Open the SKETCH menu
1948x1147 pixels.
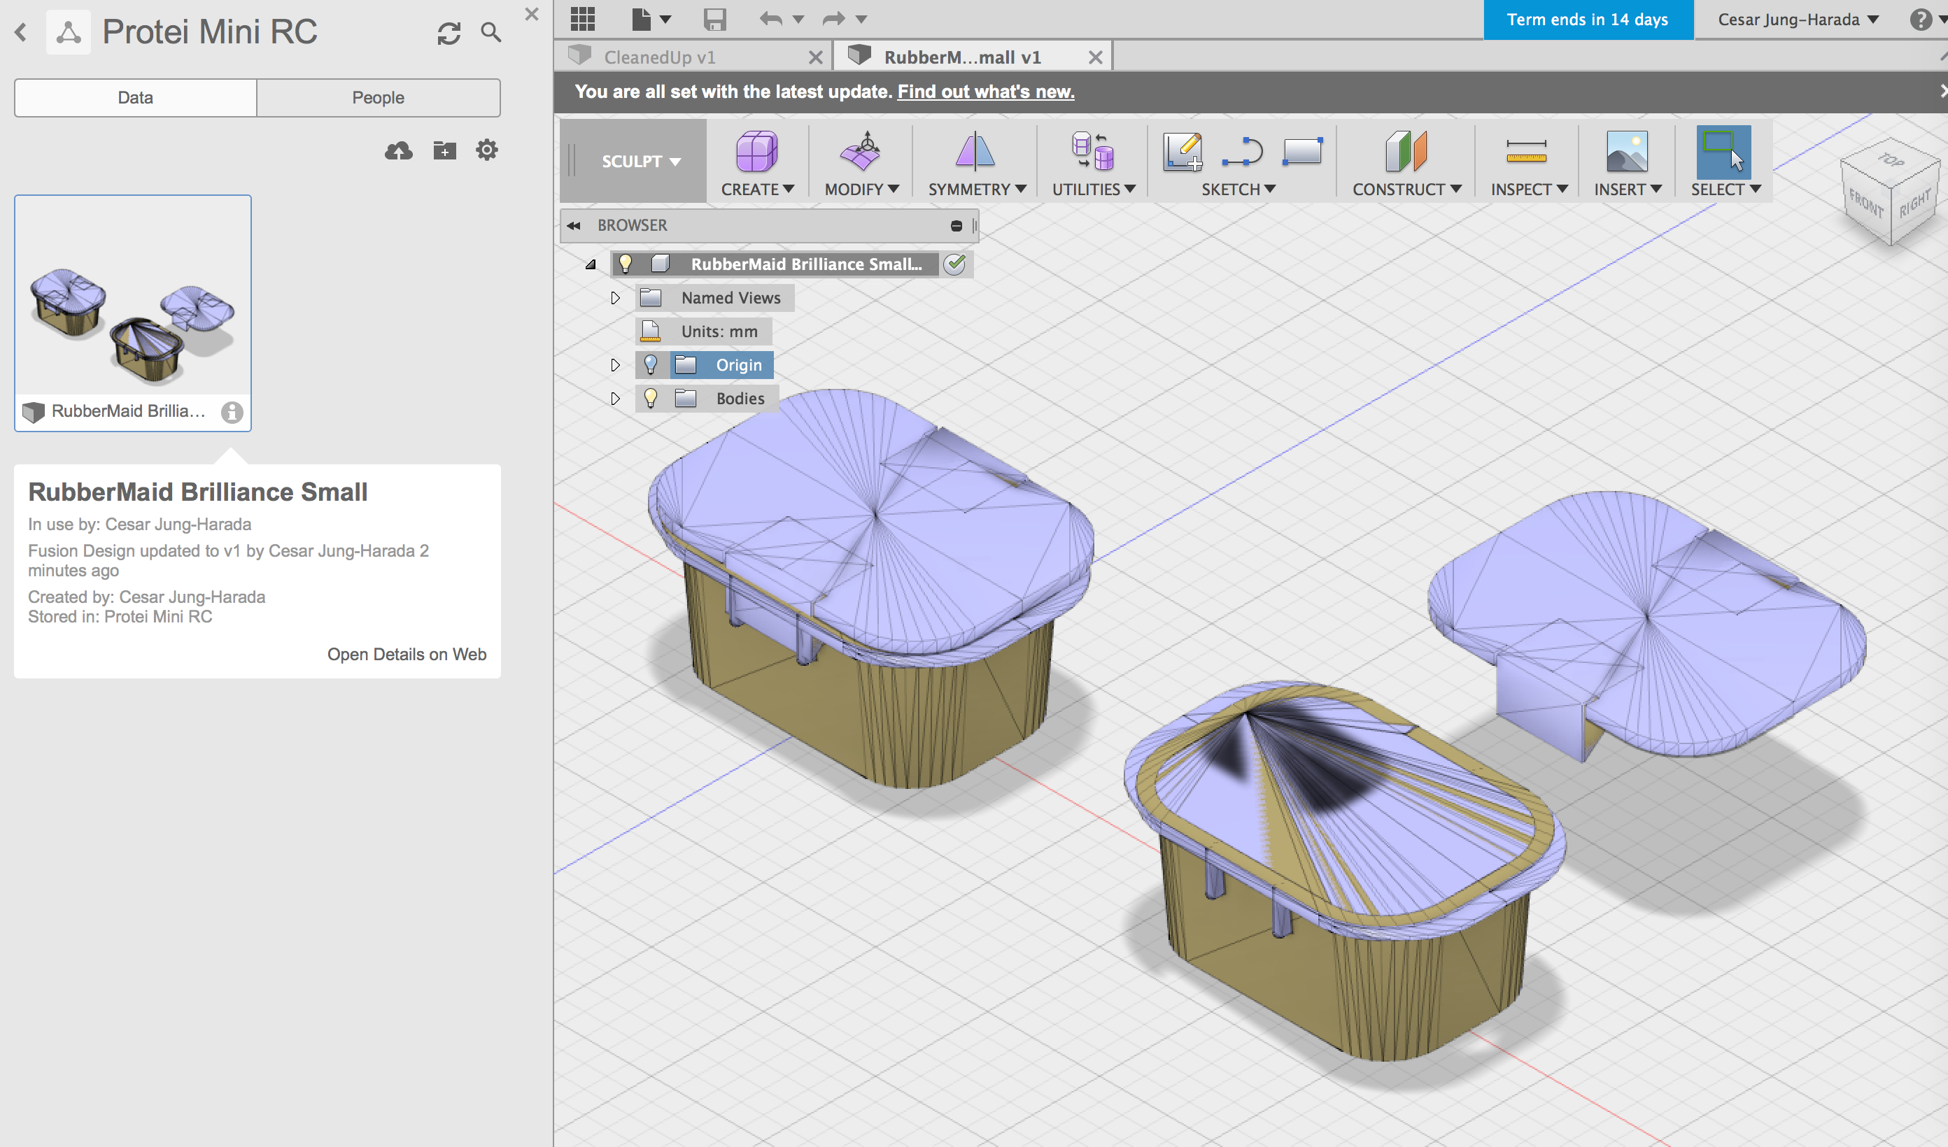(x=1238, y=190)
